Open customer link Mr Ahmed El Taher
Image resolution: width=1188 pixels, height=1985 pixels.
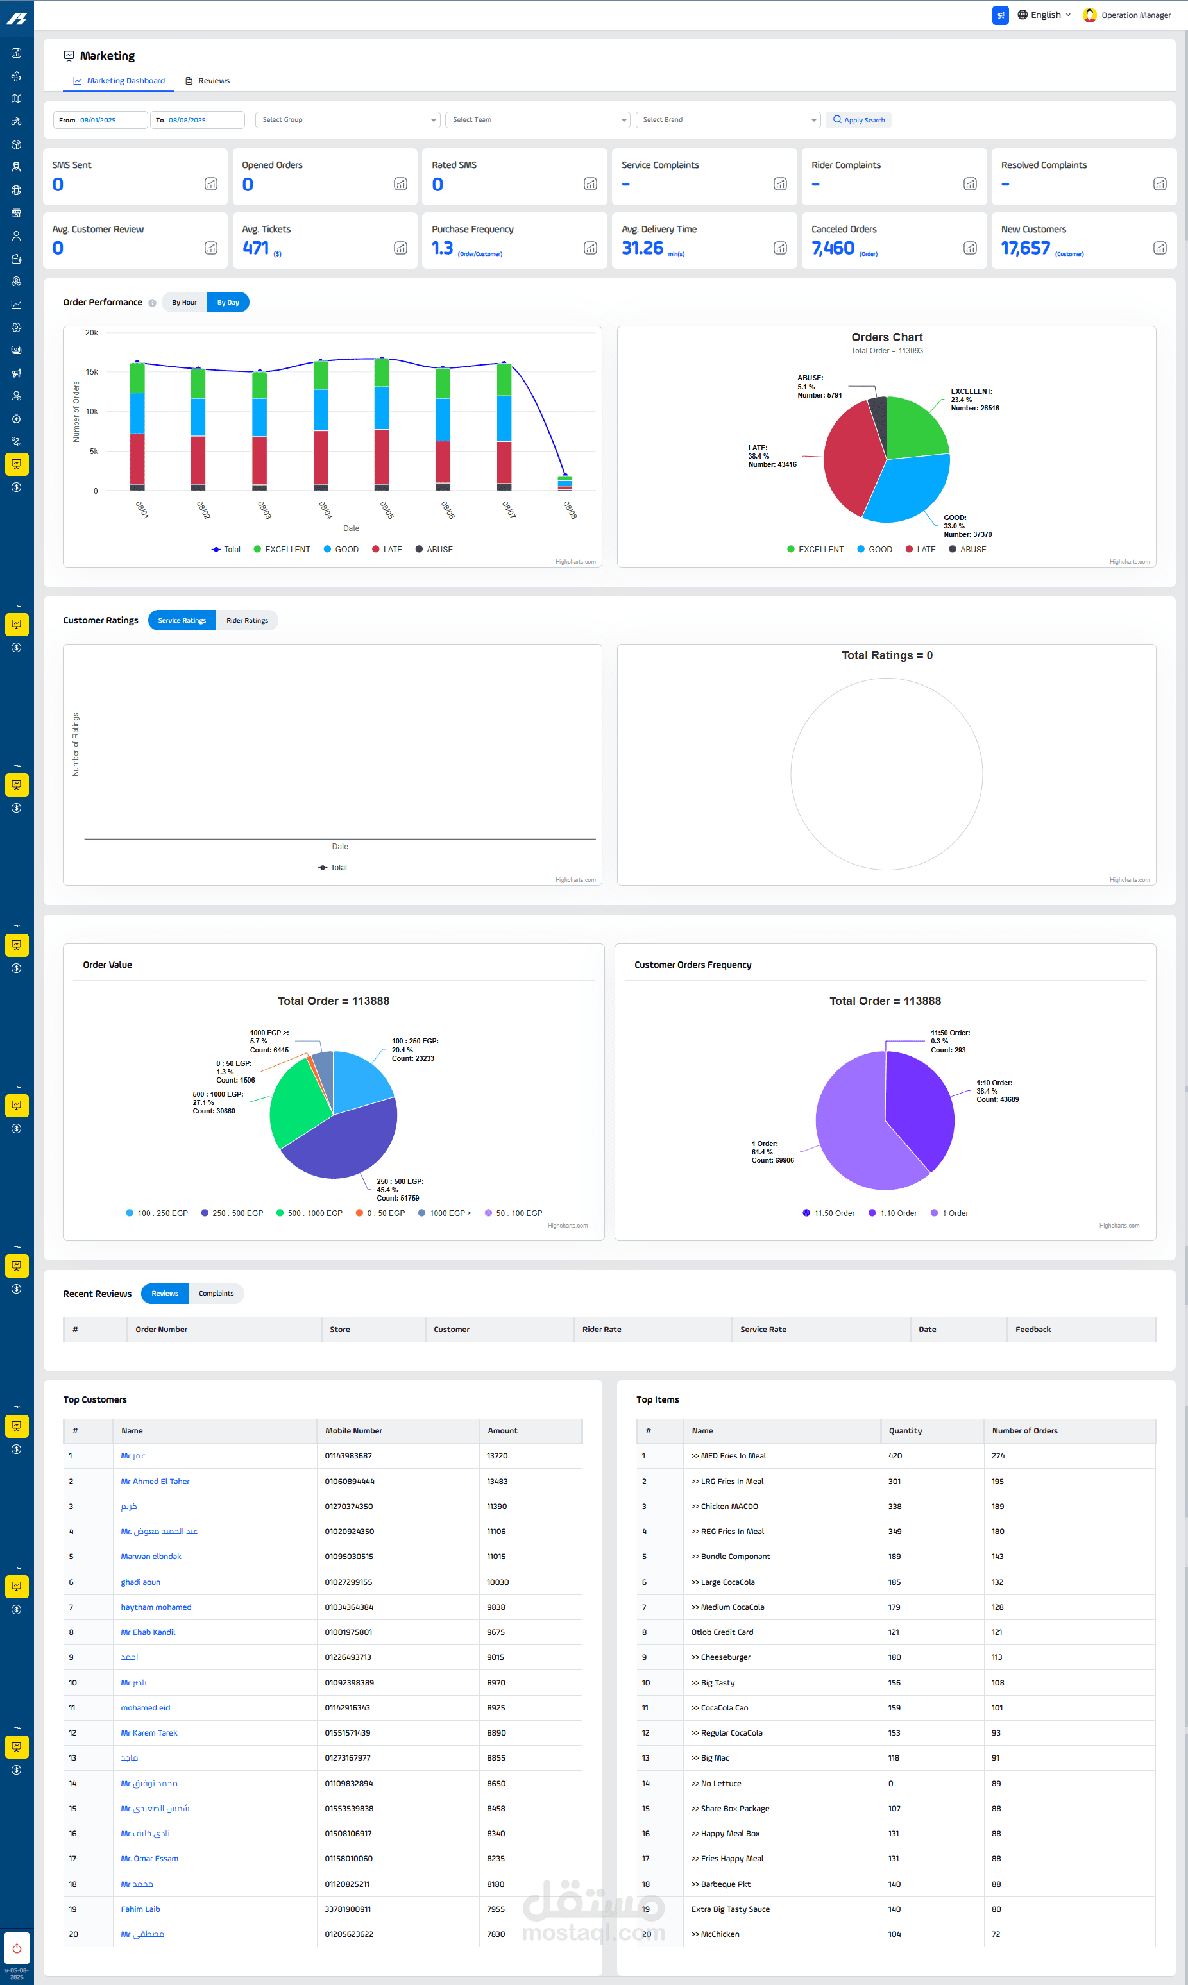(x=155, y=1482)
